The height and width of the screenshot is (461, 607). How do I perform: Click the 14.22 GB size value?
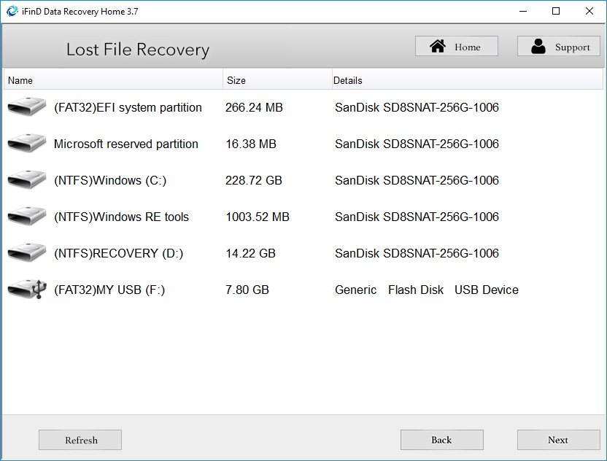point(250,253)
